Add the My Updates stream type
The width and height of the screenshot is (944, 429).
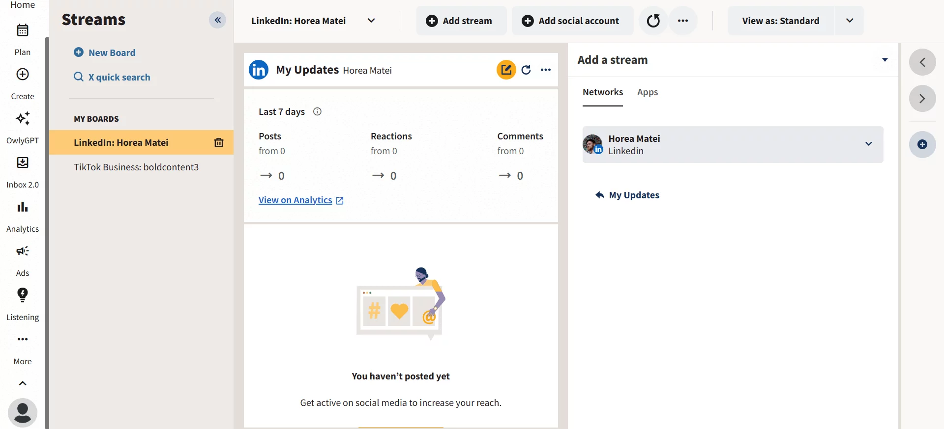(x=627, y=195)
